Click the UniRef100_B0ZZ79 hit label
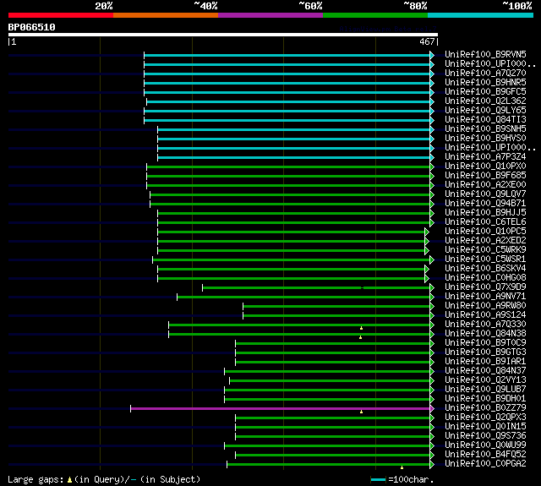541x486 pixels. pos(485,408)
